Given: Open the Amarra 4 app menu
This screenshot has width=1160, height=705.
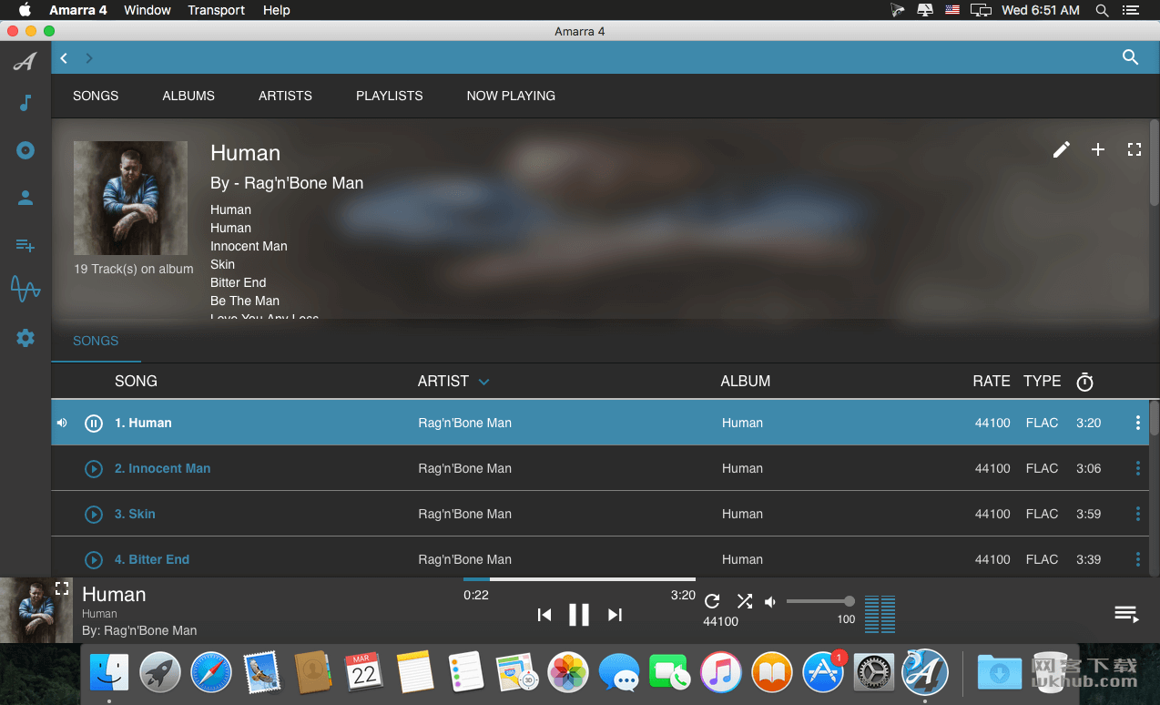Looking at the screenshot, I should [x=78, y=10].
